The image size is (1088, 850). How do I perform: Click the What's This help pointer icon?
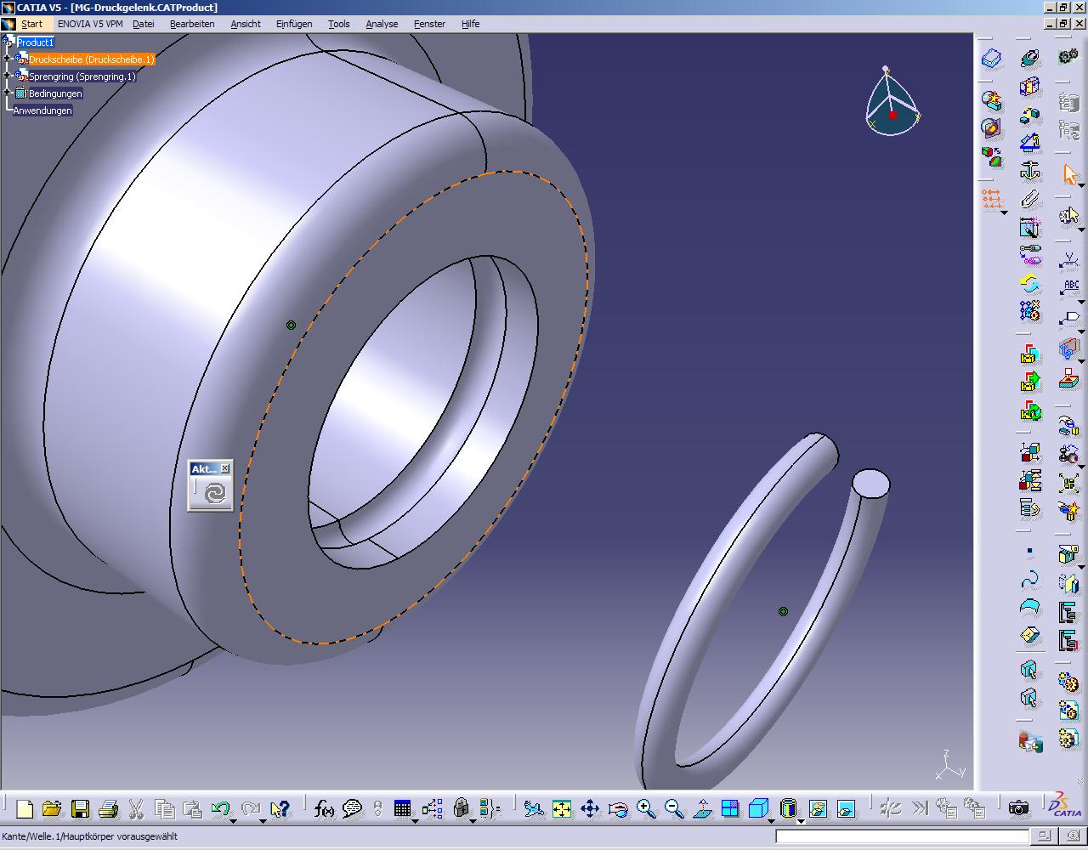point(280,808)
